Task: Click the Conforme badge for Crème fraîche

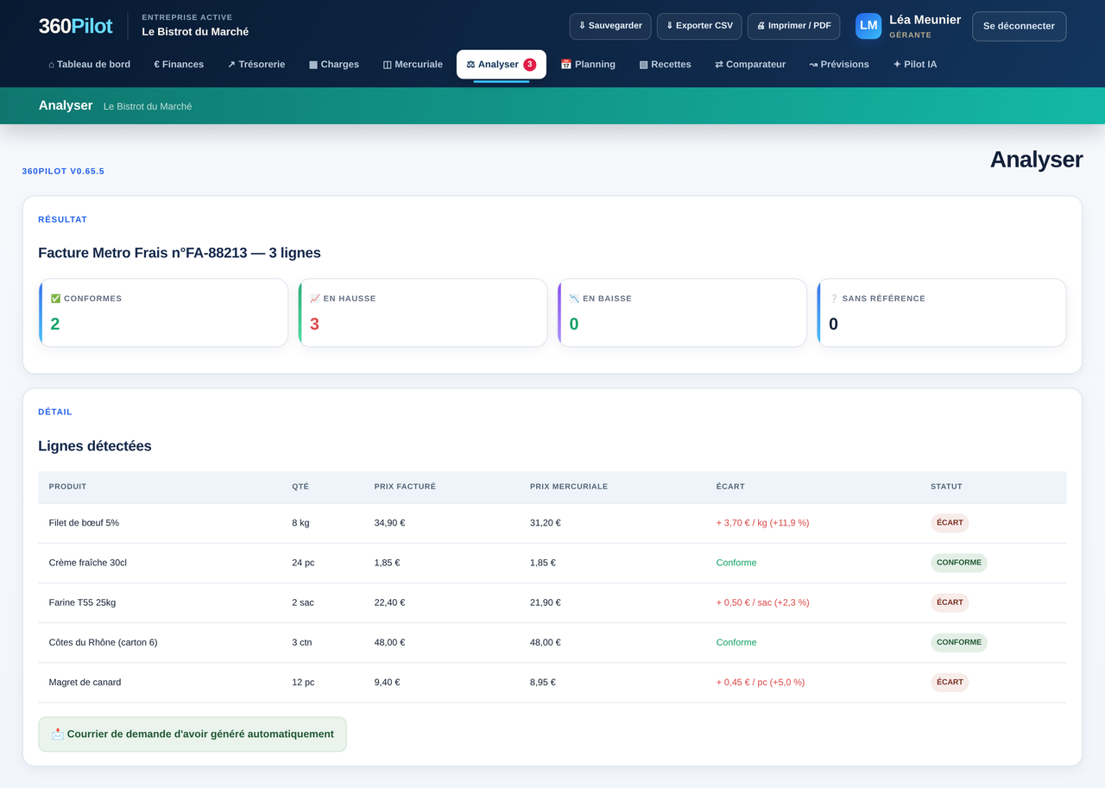Action: pos(959,563)
